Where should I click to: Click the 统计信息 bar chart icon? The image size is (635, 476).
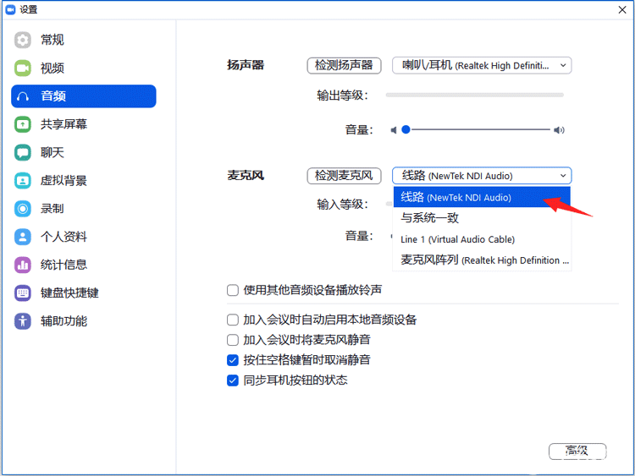pyautogui.click(x=23, y=265)
